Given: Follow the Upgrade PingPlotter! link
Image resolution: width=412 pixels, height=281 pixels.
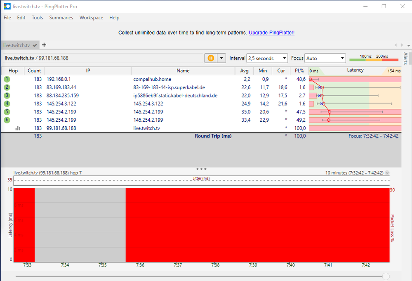Looking at the screenshot, I should pyautogui.click(x=272, y=33).
